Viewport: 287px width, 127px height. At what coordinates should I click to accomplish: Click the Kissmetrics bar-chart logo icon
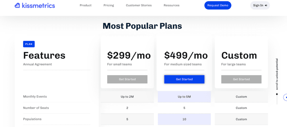(x=17, y=5)
